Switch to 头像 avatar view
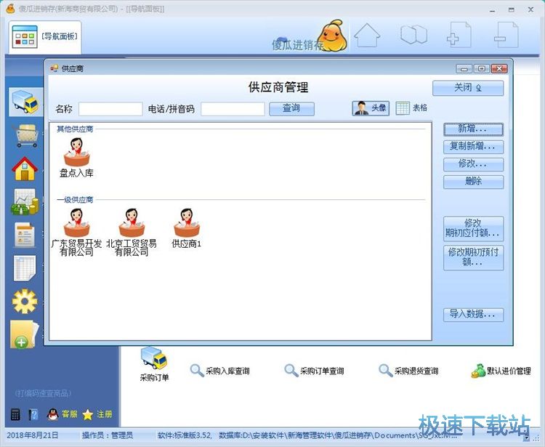The height and width of the screenshot is (447, 545). point(371,108)
